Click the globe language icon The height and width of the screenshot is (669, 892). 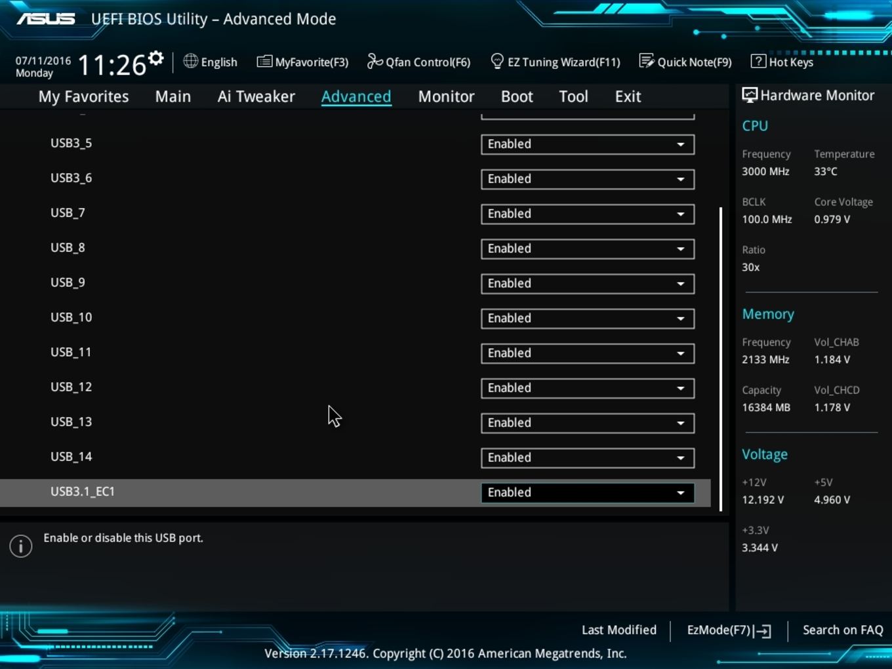[191, 61]
